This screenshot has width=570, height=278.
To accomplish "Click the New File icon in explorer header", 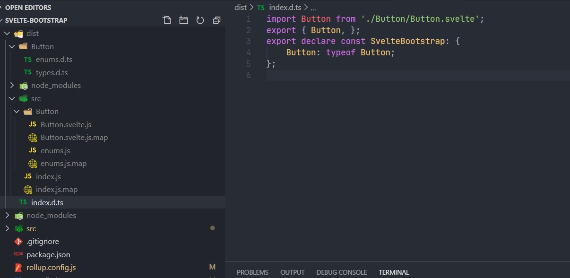I will [166, 20].
